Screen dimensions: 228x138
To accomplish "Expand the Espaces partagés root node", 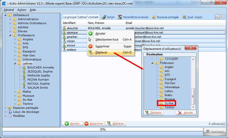I will 5,108.
